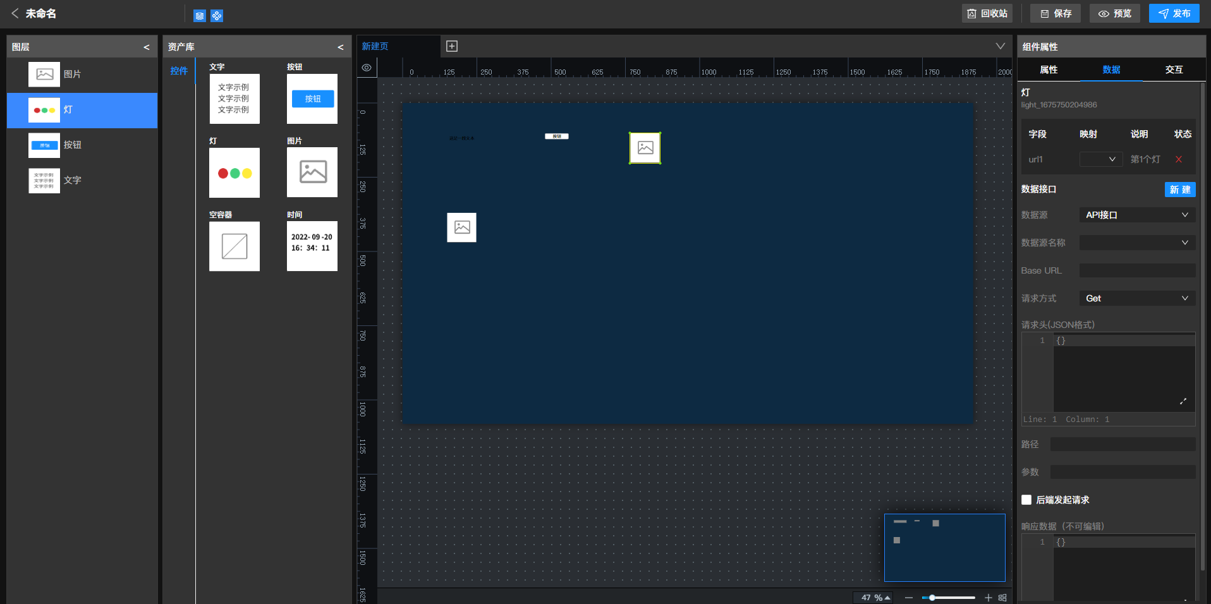Click the light_1675750204986 component ID
This screenshot has width=1211, height=604.
point(1059,105)
